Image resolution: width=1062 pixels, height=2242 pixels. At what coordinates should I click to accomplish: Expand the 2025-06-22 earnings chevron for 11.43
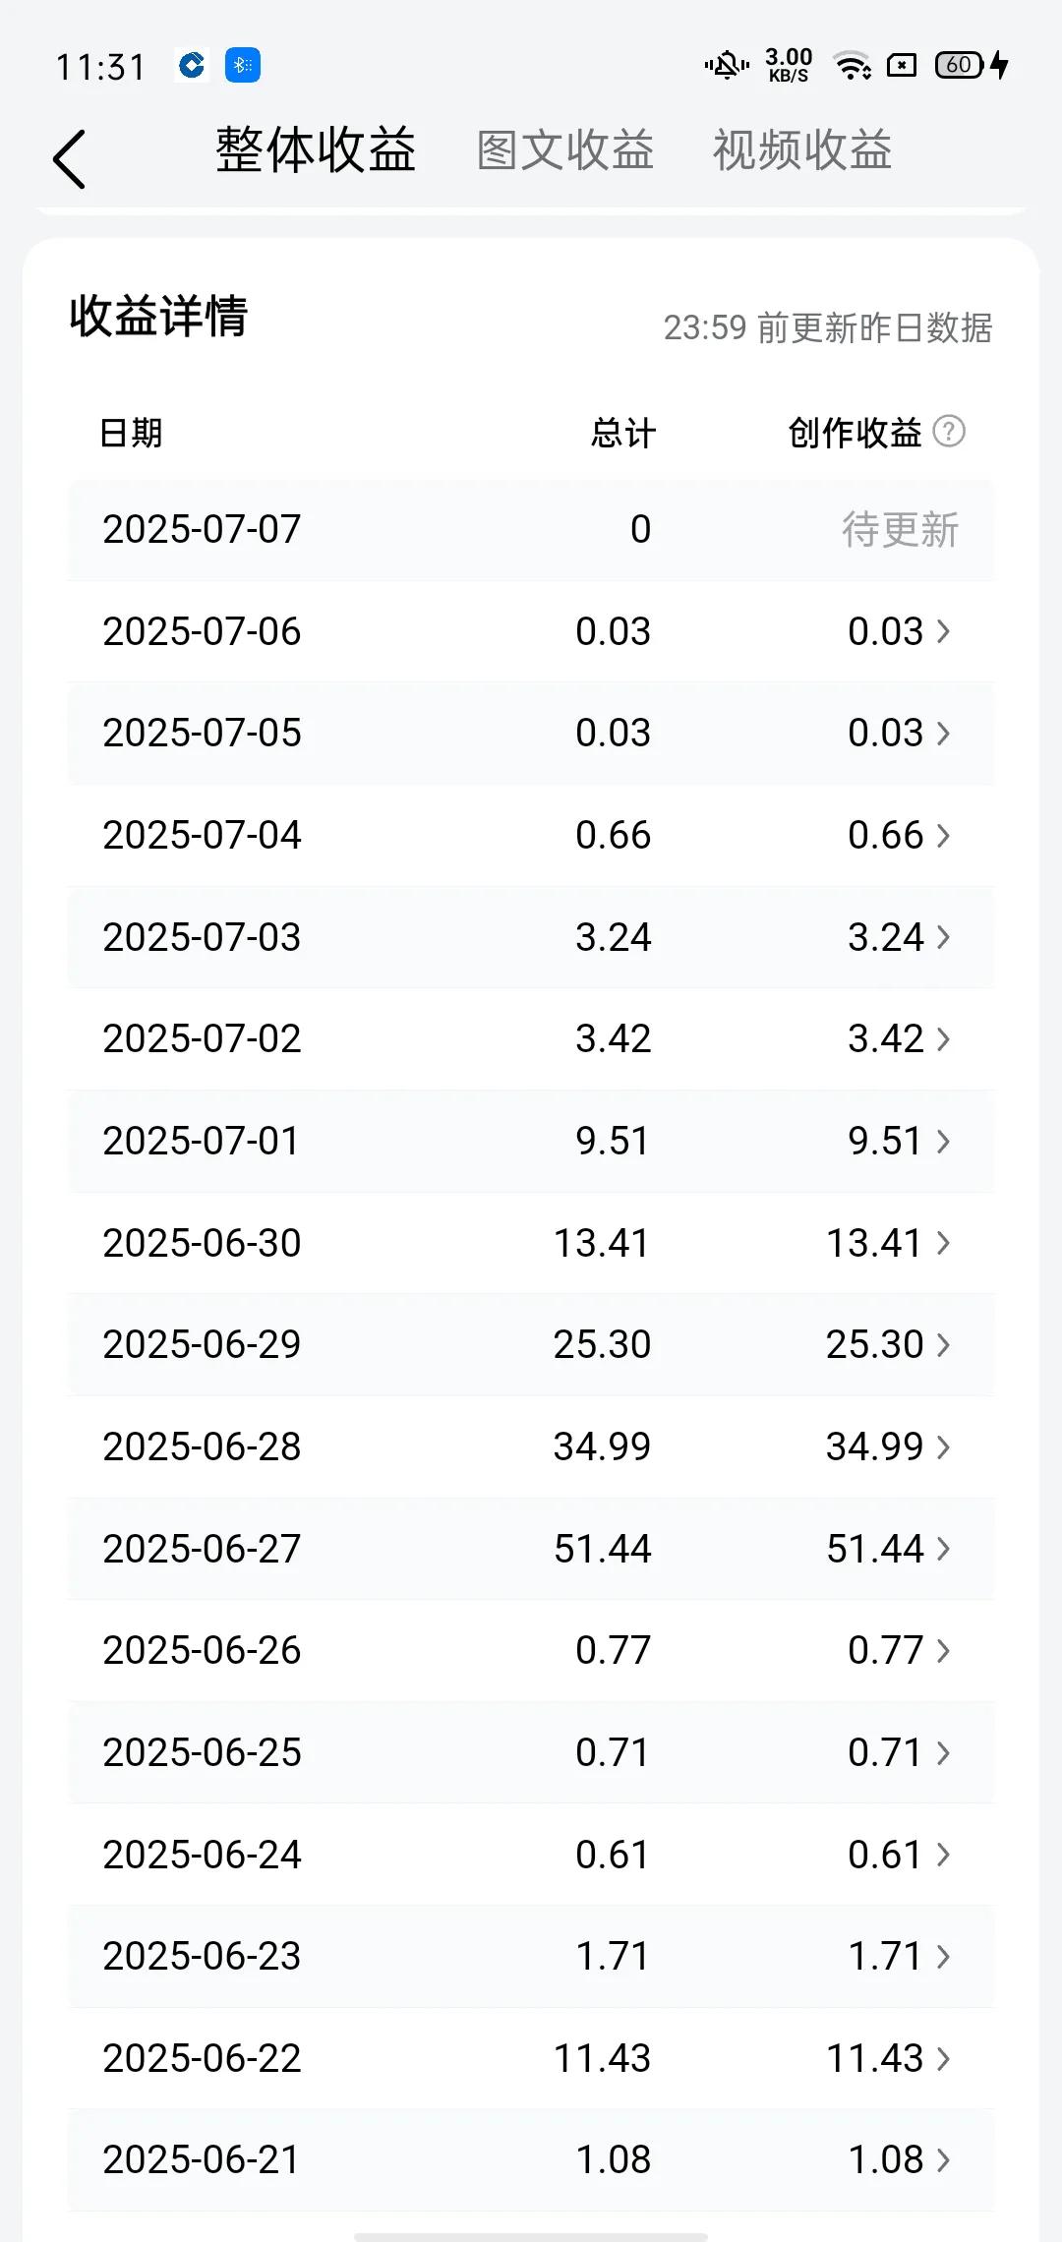pyautogui.click(x=944, y=2058)
